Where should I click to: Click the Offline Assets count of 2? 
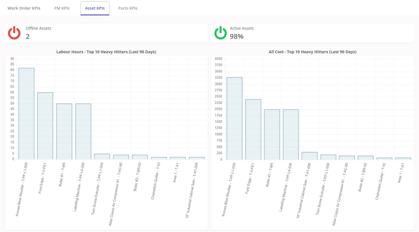[x=28, y=37]
